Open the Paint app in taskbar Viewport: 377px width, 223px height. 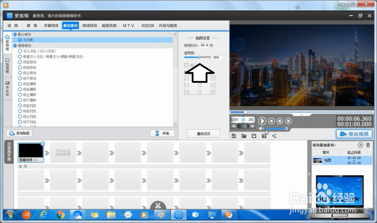(x=161, y=215)
